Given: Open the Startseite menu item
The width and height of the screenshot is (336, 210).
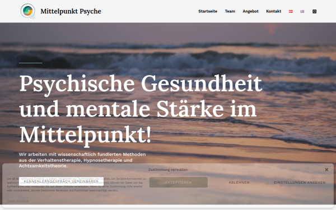Looking at the screenshot, I should tap(208, 11).
